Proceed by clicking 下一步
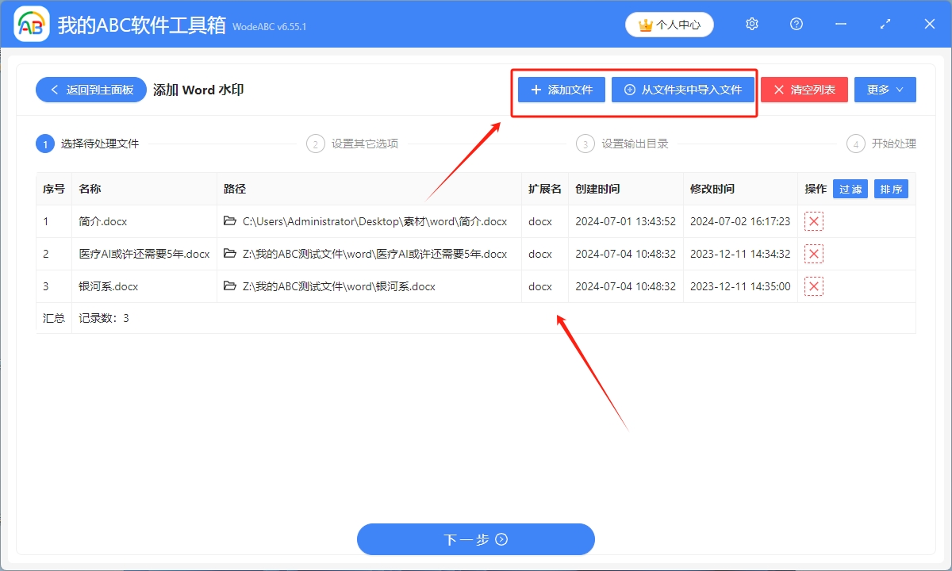Screen dimensions: 952x571 pos(476,539)
